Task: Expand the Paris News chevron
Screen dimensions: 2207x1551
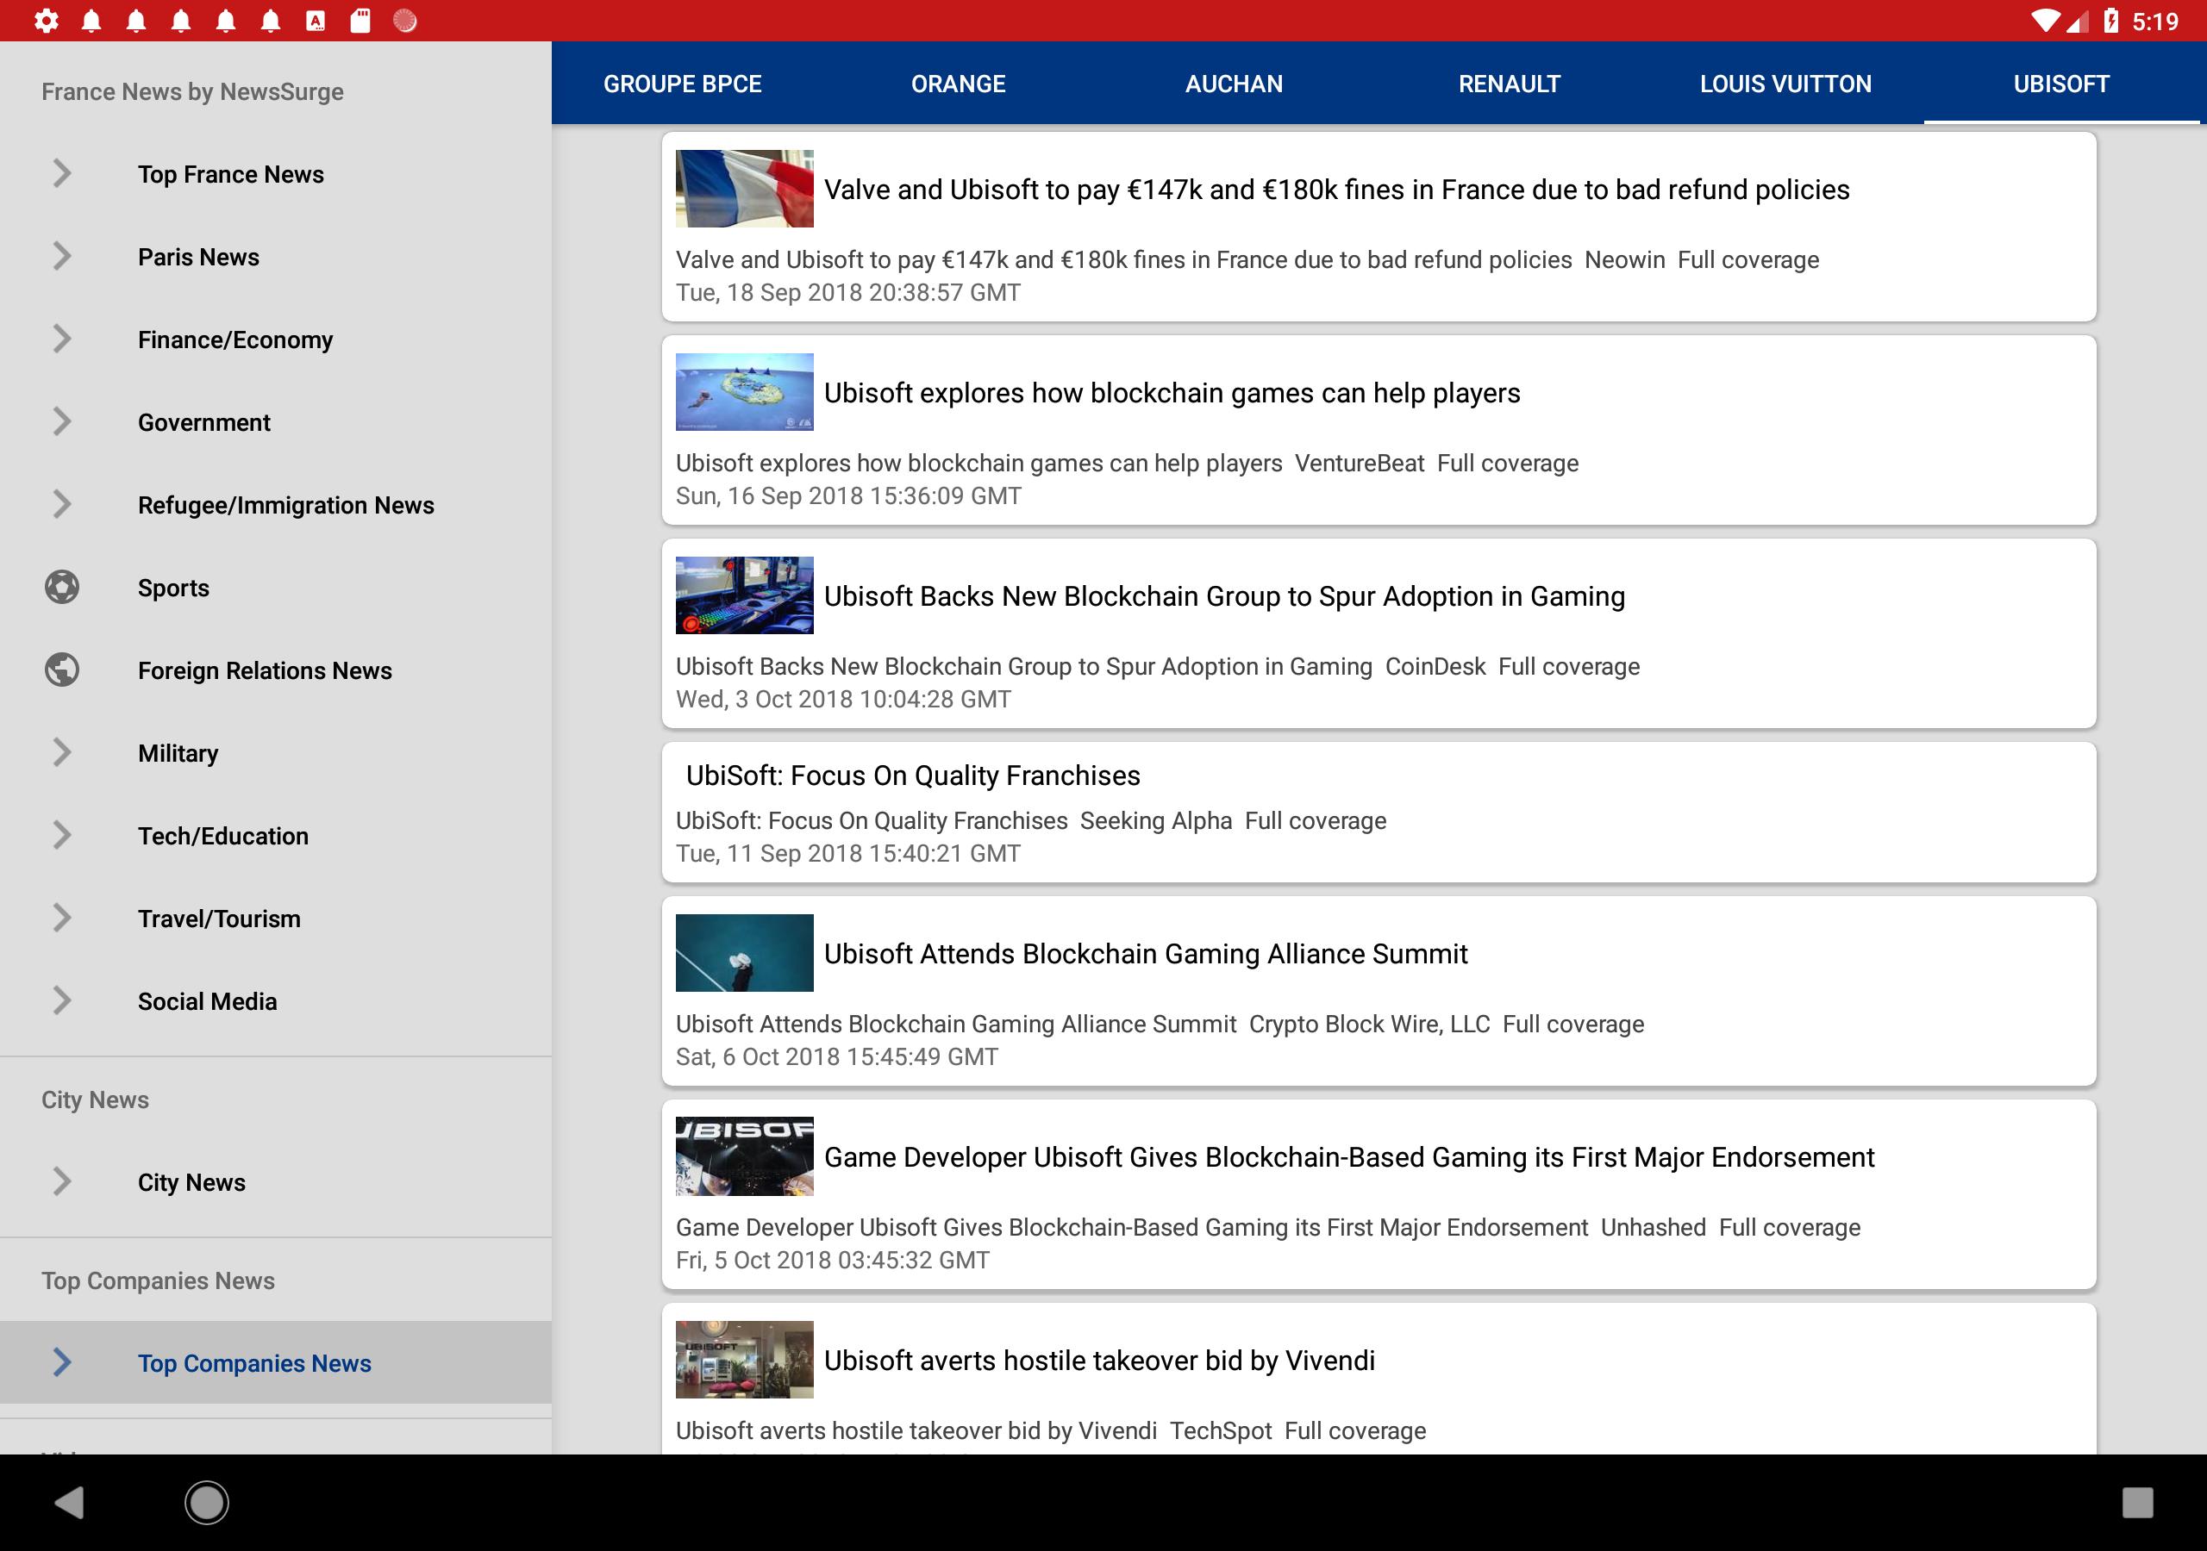Action: click(x=61, y=256)
